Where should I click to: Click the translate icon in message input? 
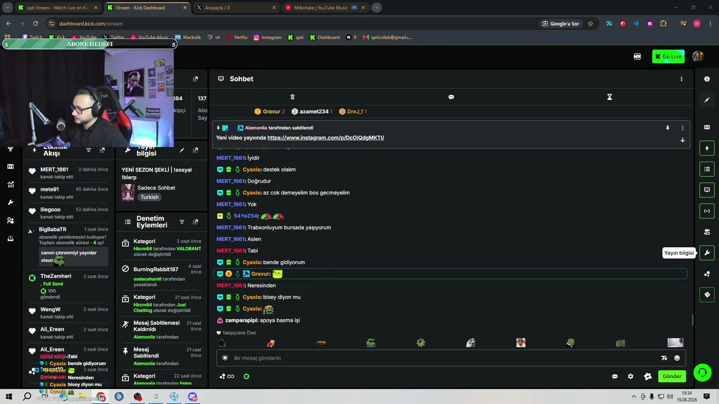pos(664,358)
